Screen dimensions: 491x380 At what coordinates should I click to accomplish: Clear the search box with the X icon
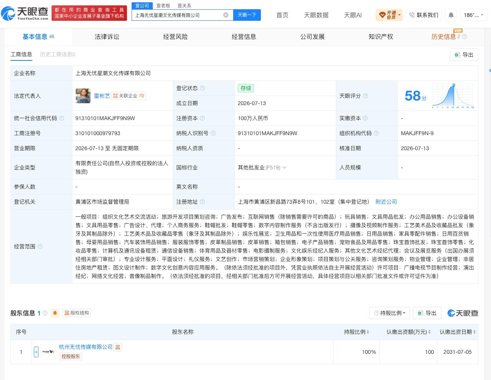(226, 15)
